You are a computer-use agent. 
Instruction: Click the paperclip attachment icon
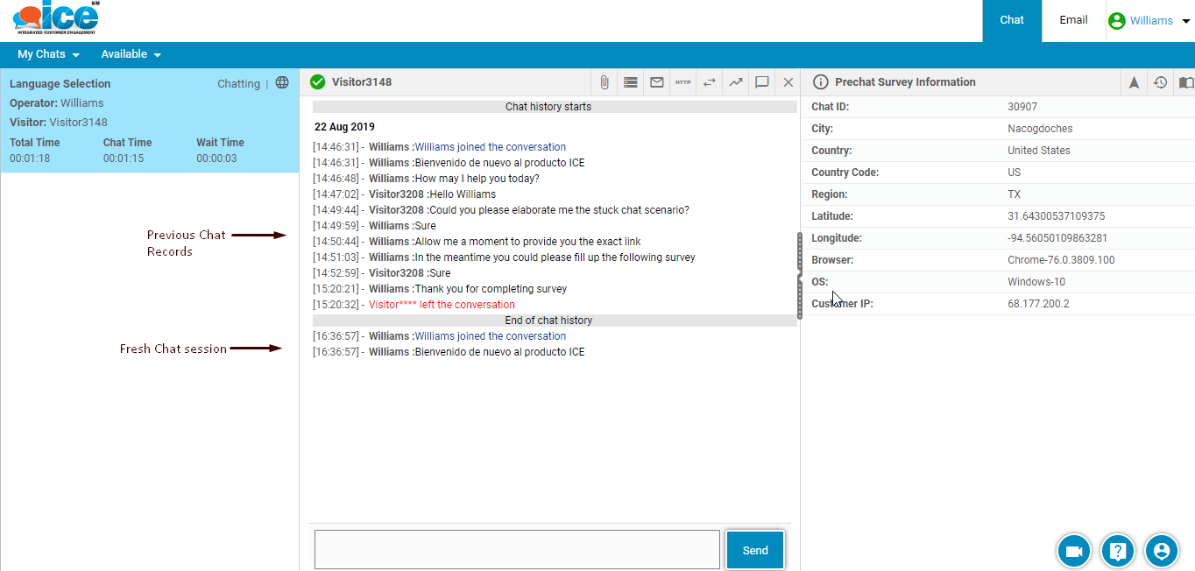point(604,82)
